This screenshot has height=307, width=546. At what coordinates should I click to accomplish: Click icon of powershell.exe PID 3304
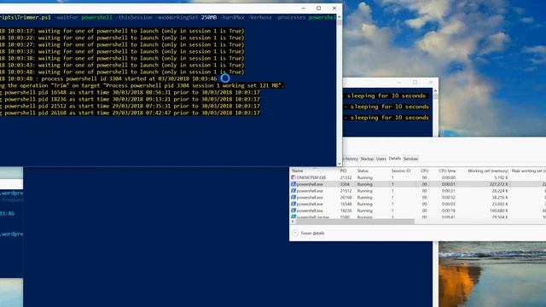point(293,184)
